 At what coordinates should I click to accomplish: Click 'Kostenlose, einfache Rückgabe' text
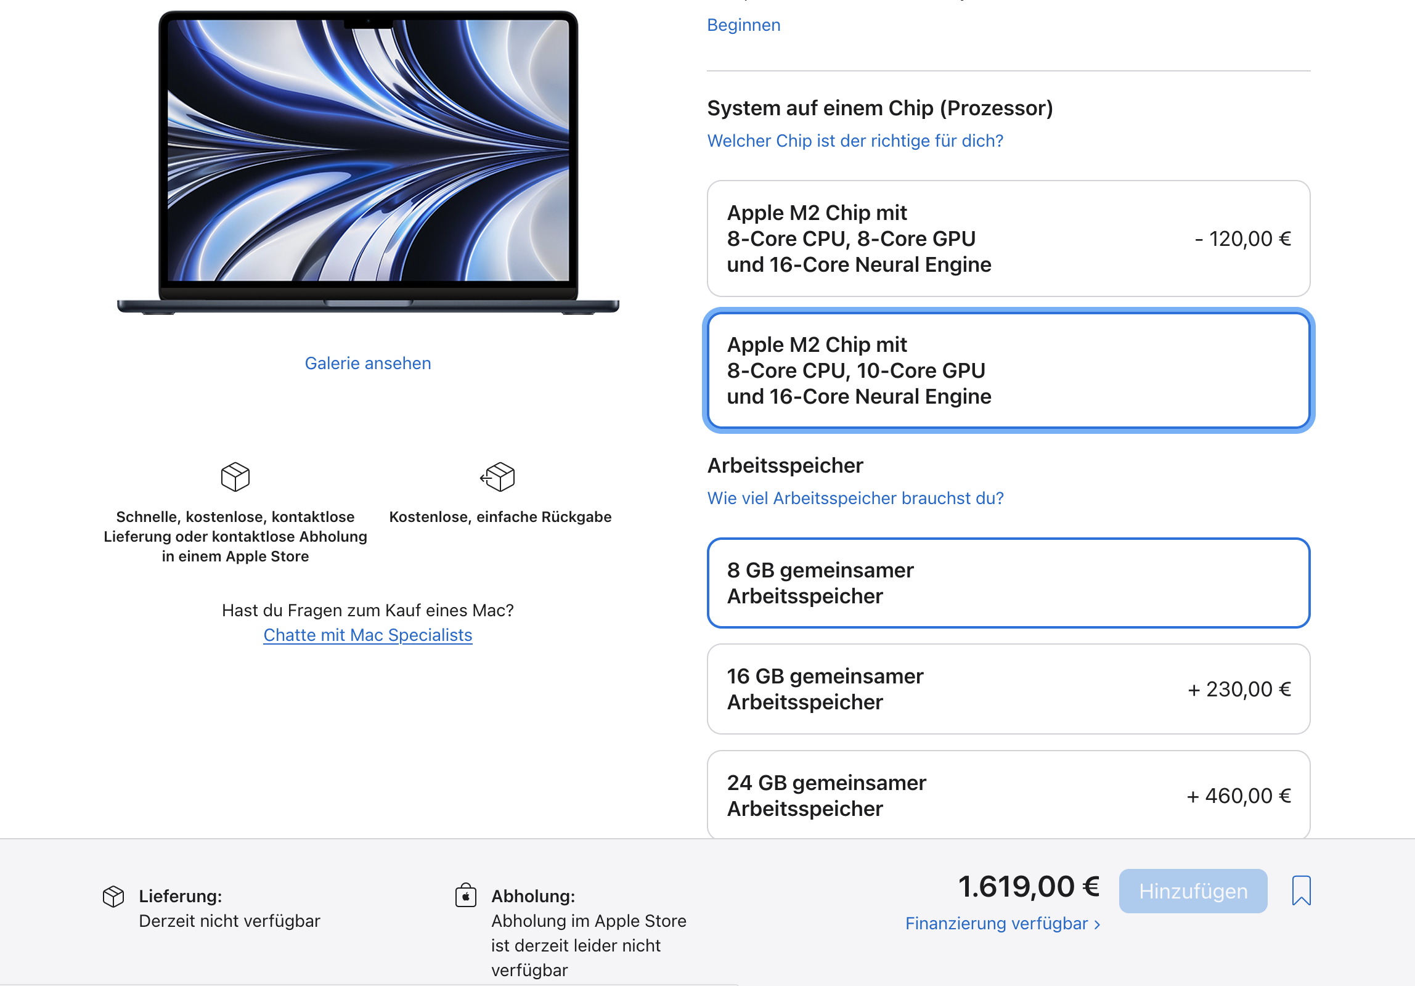500,517
